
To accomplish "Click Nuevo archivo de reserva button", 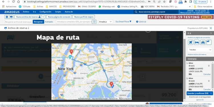I will point(28,17).
